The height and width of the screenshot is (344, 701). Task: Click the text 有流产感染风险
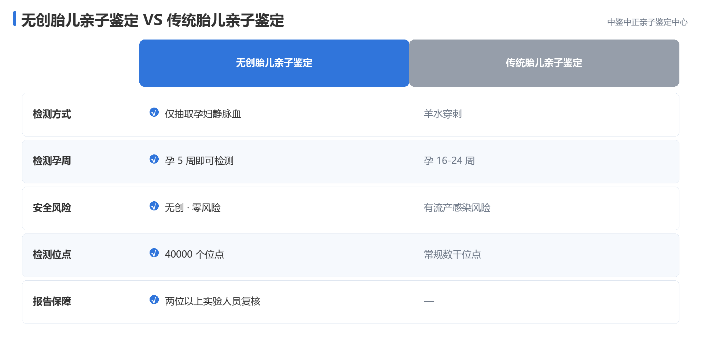(457, 208)
